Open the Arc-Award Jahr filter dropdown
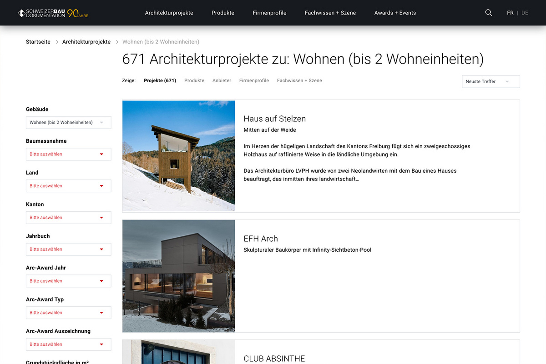Screen dimensions: 546x364 click(68, 281)
